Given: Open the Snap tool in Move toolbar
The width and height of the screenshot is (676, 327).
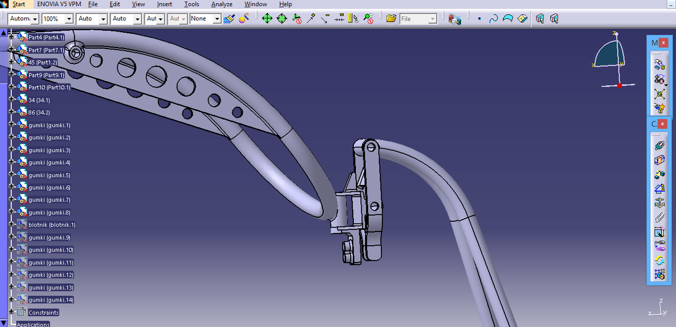Looking at the screenshot, I should pyautogui.click(x=659, y=80).
